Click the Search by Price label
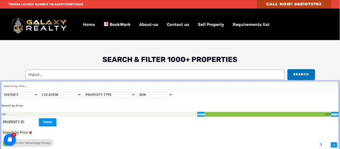The image size is (340, 149). pyautogui.click(x=12, y=106)
